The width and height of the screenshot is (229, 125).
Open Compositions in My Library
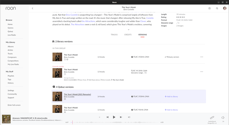[13, 61]
